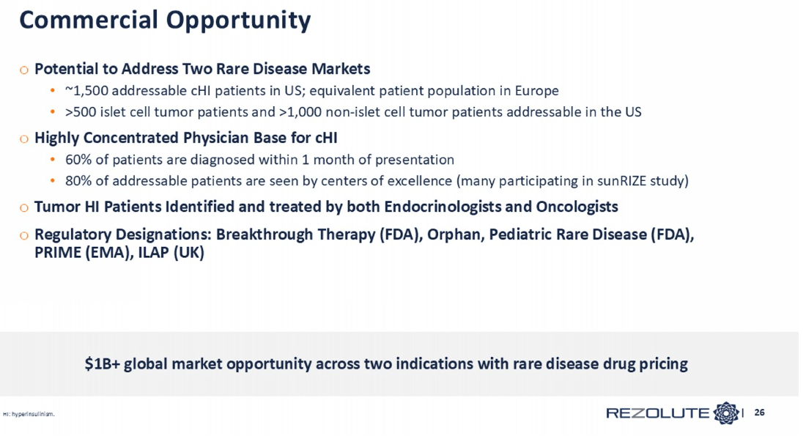Click the orange dot before >500 islet cell
The width and height of the screenshot is (806, 447).
click(52, 113)
